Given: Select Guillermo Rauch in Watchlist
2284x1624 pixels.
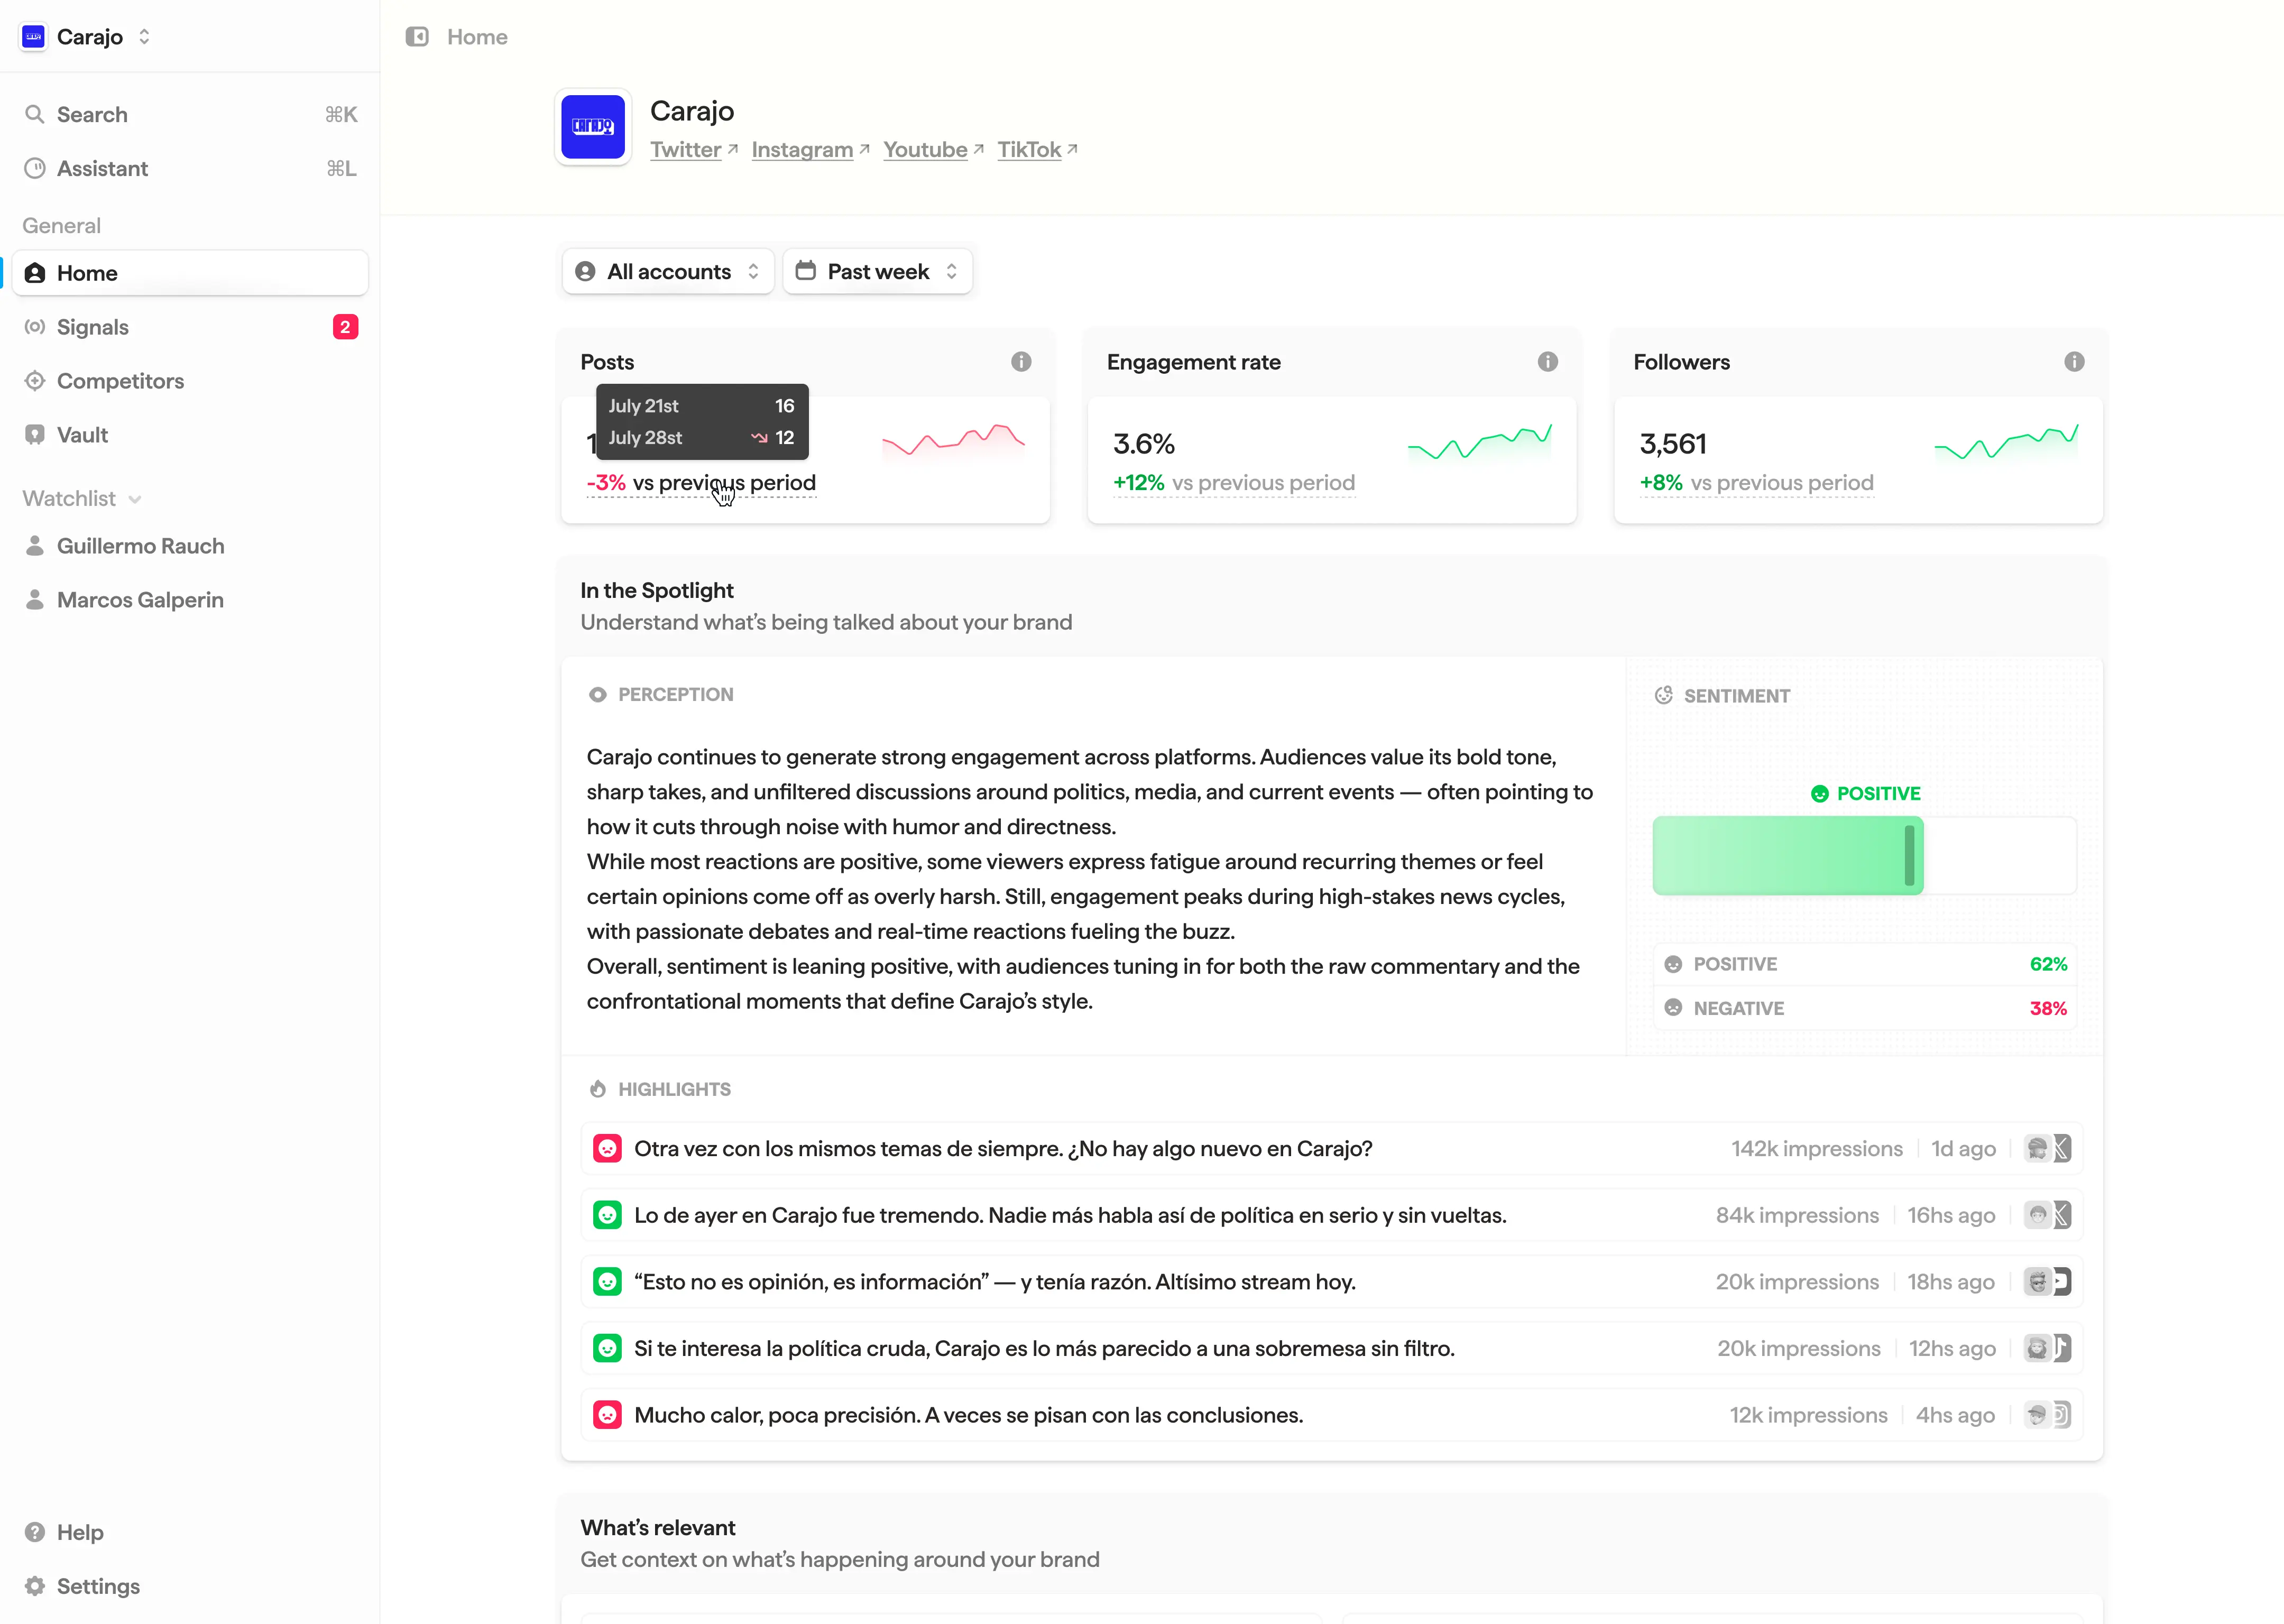Looking at the screenshot, I should point(140,546).
